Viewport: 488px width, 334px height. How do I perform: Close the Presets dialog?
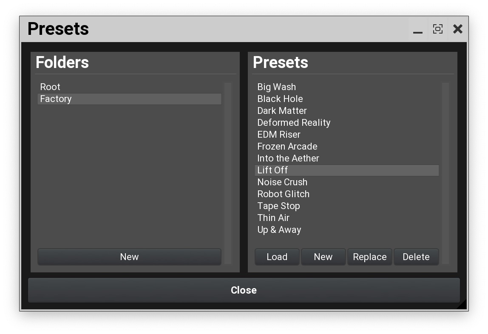click(244, 290)
